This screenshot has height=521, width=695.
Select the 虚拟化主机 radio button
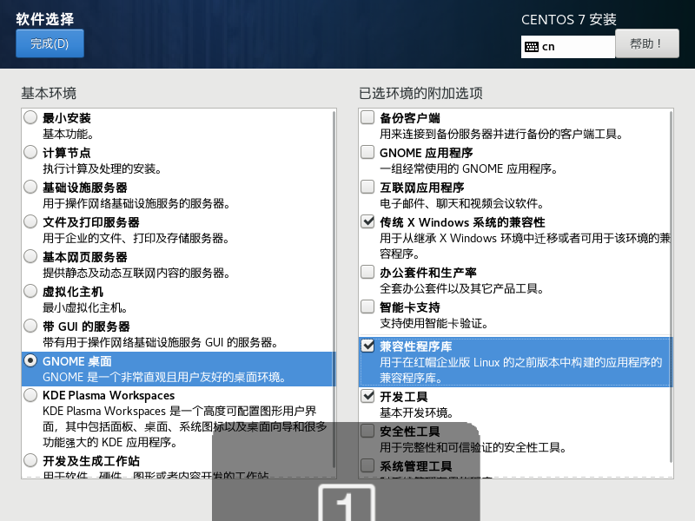(x=31, y=291)
